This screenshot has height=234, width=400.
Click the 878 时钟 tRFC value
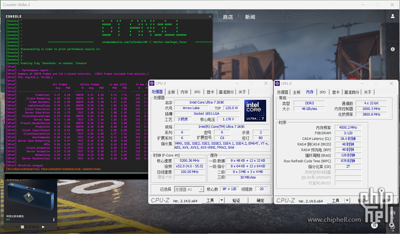[x=348, y=161]
